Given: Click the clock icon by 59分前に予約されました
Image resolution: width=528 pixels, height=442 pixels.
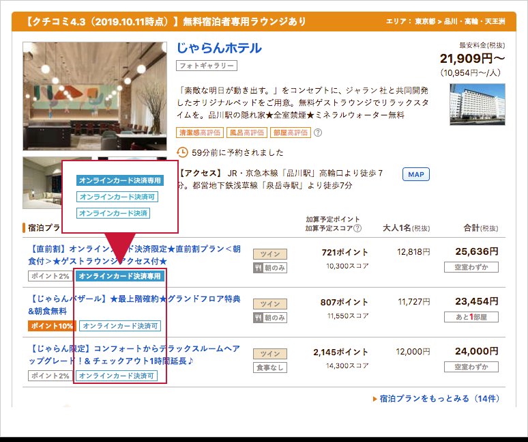Looking at the screenshot, I should 182,152.
